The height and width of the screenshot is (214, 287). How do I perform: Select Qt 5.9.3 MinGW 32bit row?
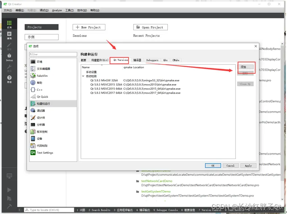[x=158, y=80]
